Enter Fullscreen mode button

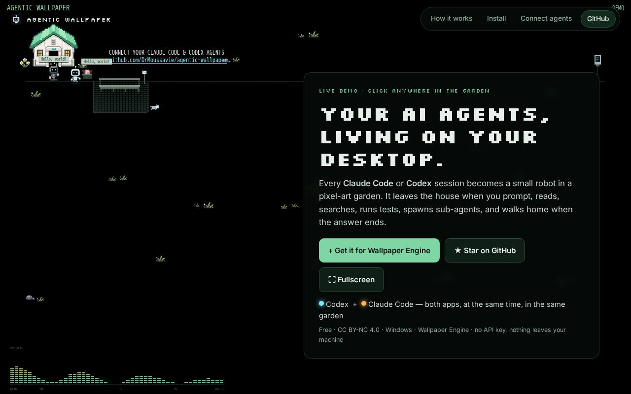click(351, 280)
